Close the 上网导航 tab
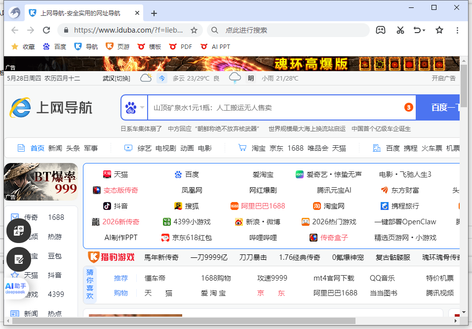Viewport: 472px width, 329px height. (137, 13)
